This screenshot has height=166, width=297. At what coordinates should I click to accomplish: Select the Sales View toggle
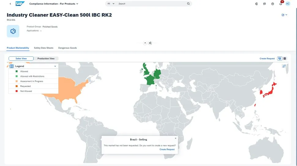21,58
